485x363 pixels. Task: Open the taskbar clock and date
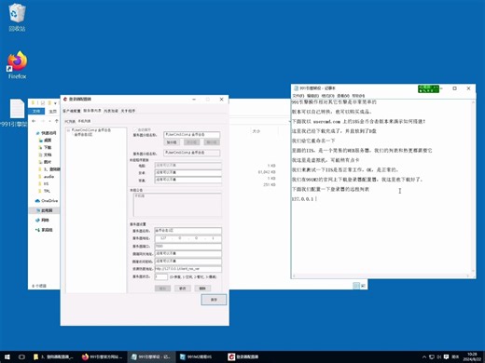pyautogui.click(x=472, y=356)
